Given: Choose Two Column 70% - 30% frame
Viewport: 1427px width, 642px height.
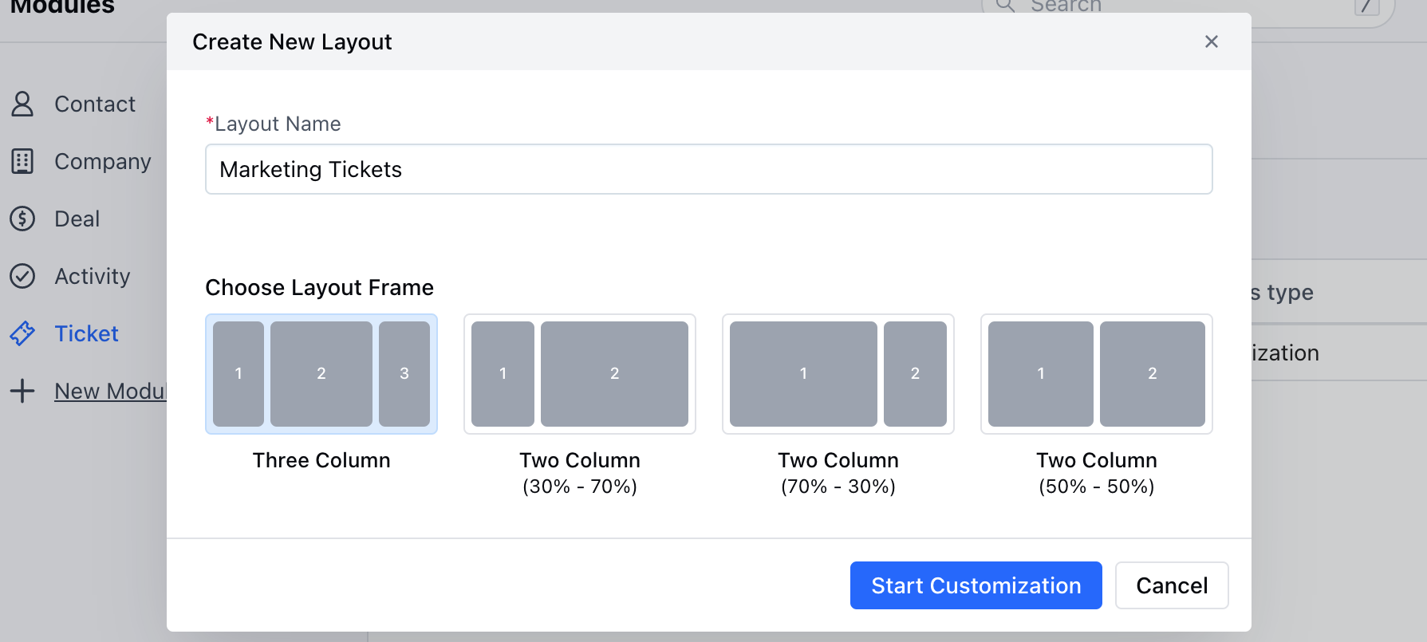Looking at the screenshot, I should tap(838, 374).
